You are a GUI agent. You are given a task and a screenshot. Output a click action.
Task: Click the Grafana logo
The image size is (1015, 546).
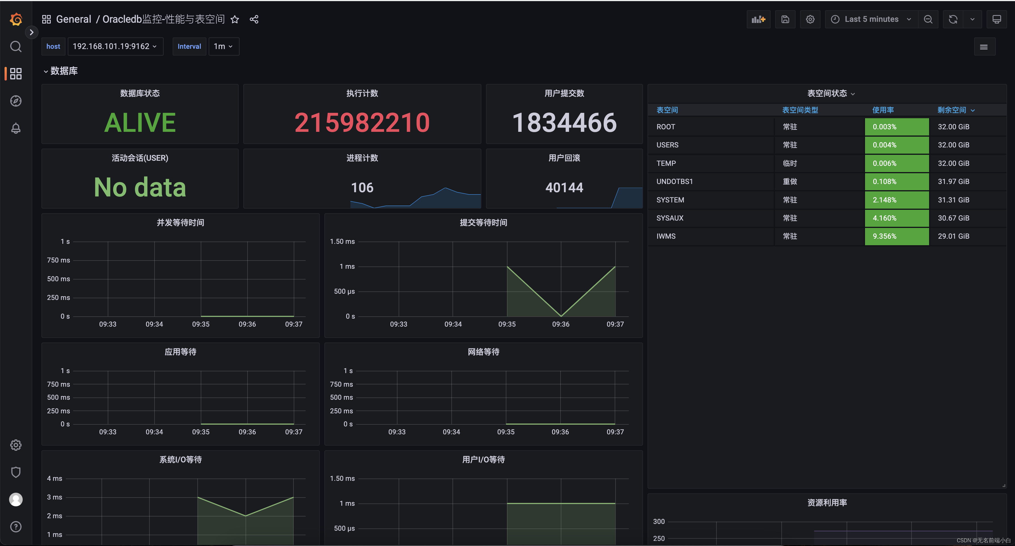16,19
